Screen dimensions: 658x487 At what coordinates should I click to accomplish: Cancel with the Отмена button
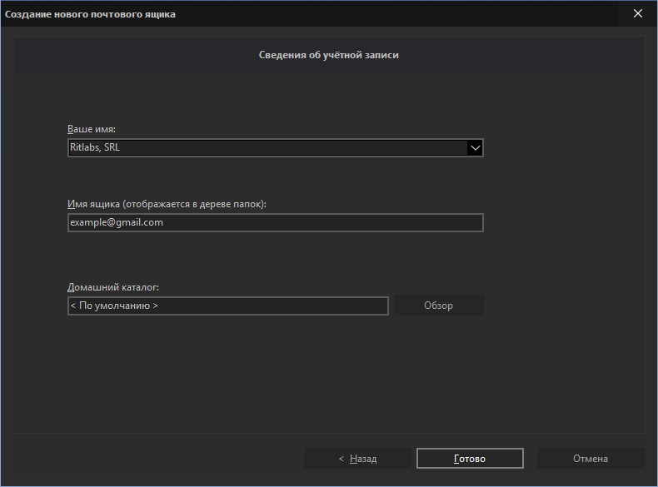pos(591,459)
